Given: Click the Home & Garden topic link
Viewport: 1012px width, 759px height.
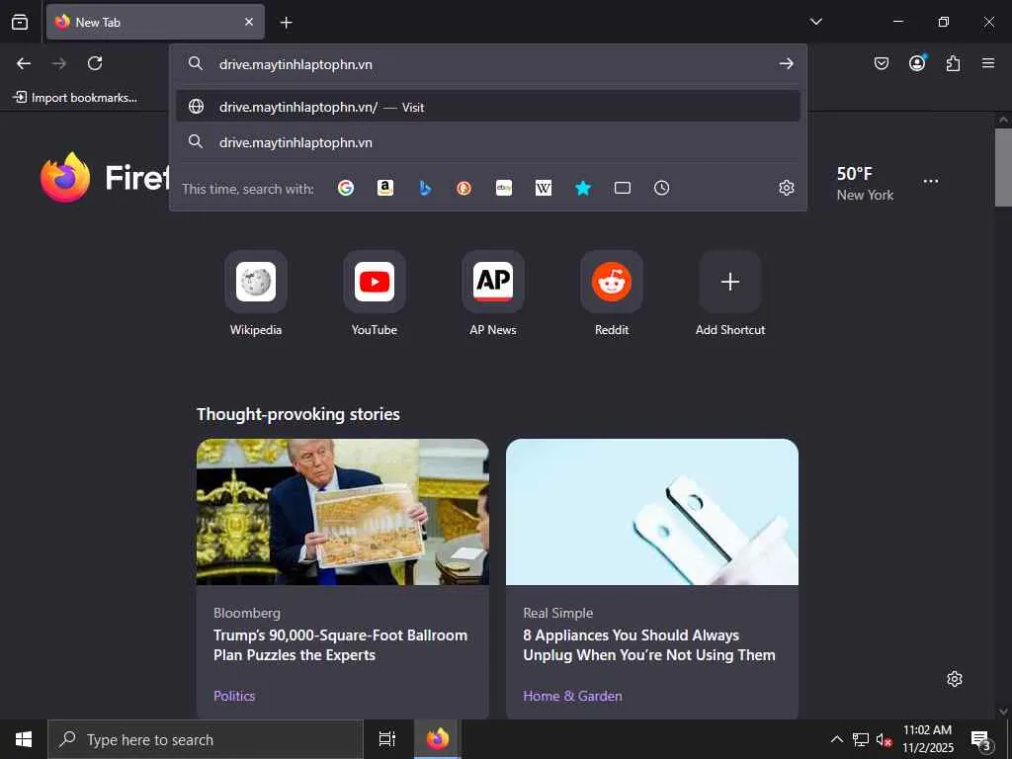Looking at the screenshot, I should pos(572,696).
